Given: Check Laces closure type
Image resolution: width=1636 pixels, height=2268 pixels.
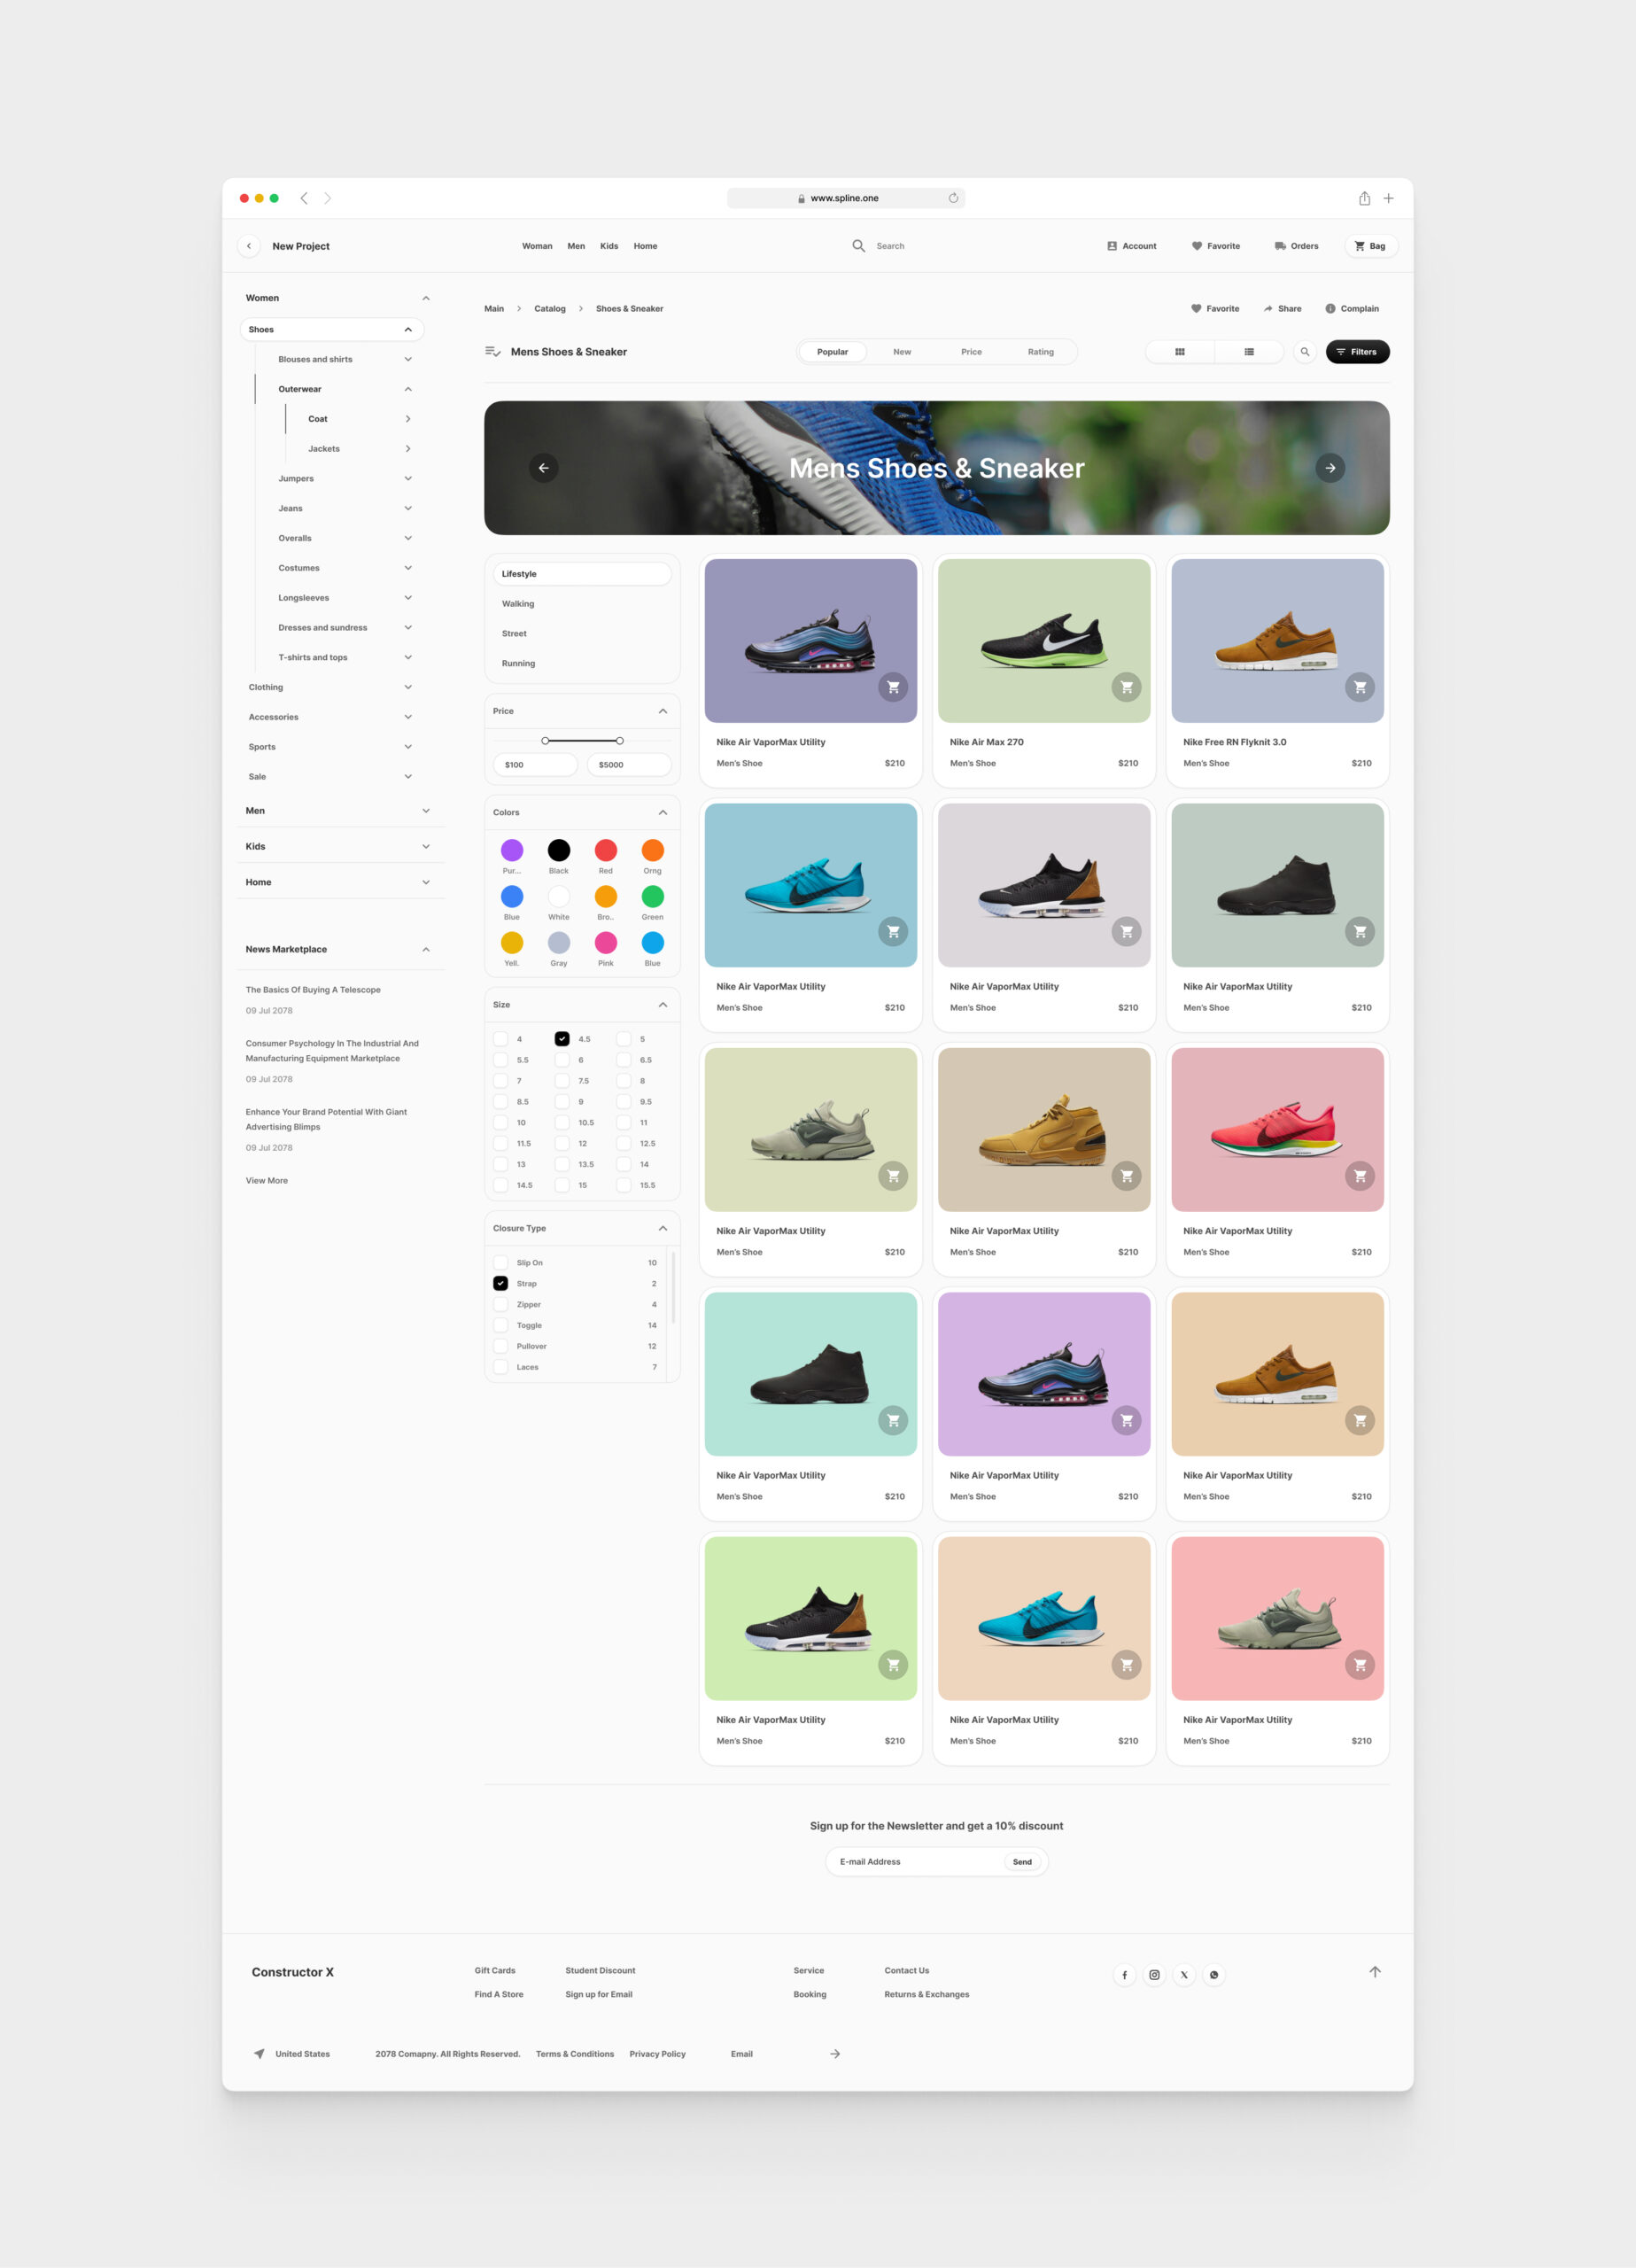Looking at the screenshot, I should coord(501,1367).
